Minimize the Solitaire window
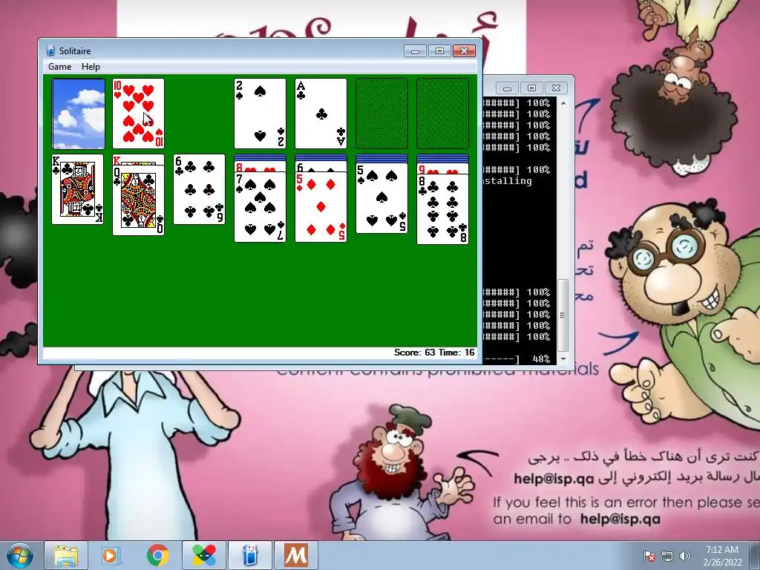This screenshot has width=760, height=570. coord(416,51)
